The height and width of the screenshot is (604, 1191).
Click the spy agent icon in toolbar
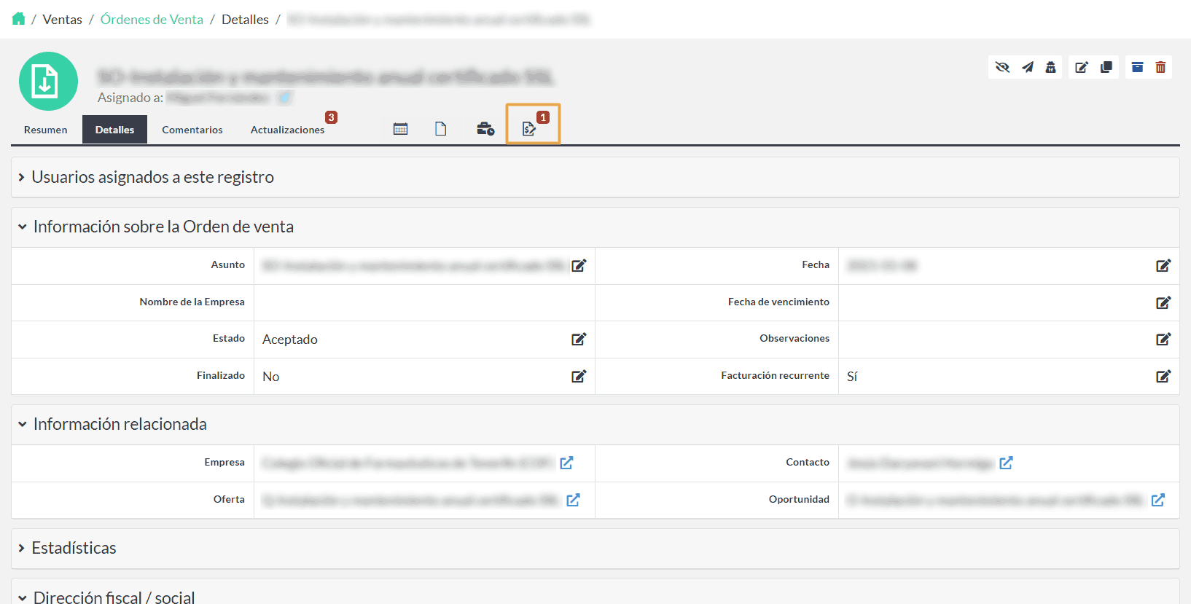click(x=1050, y=67)
